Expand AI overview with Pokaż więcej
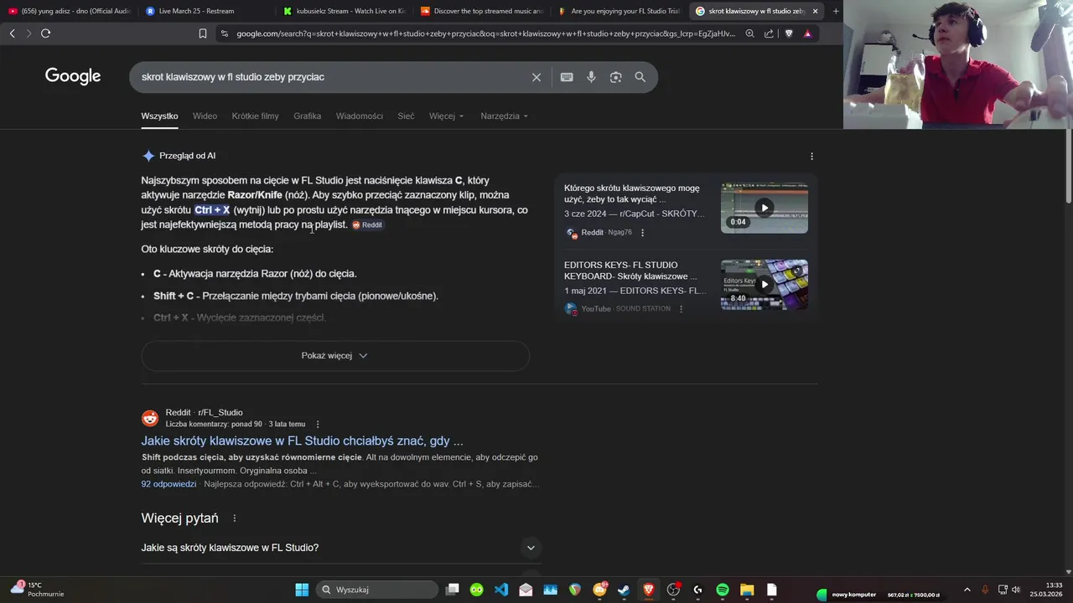This screenshot has width=1073, height=603. (334, 356)
